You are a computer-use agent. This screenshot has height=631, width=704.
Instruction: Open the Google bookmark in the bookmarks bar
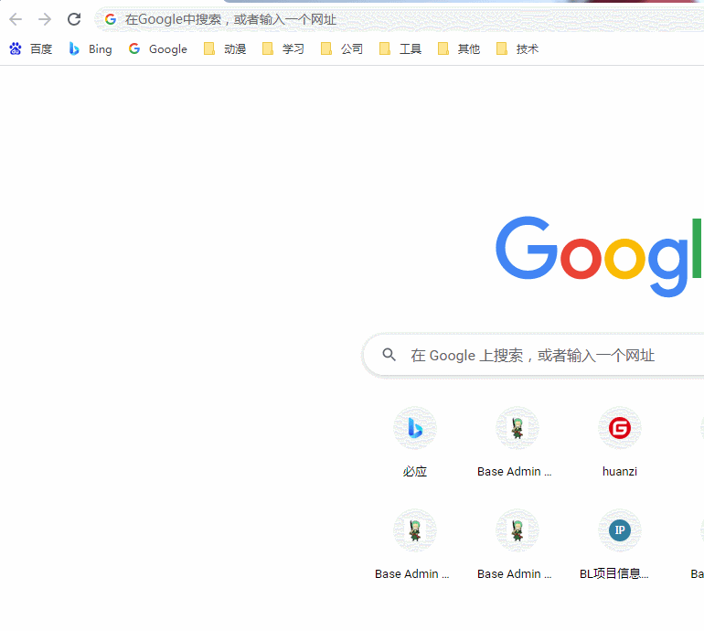[157, 49]
